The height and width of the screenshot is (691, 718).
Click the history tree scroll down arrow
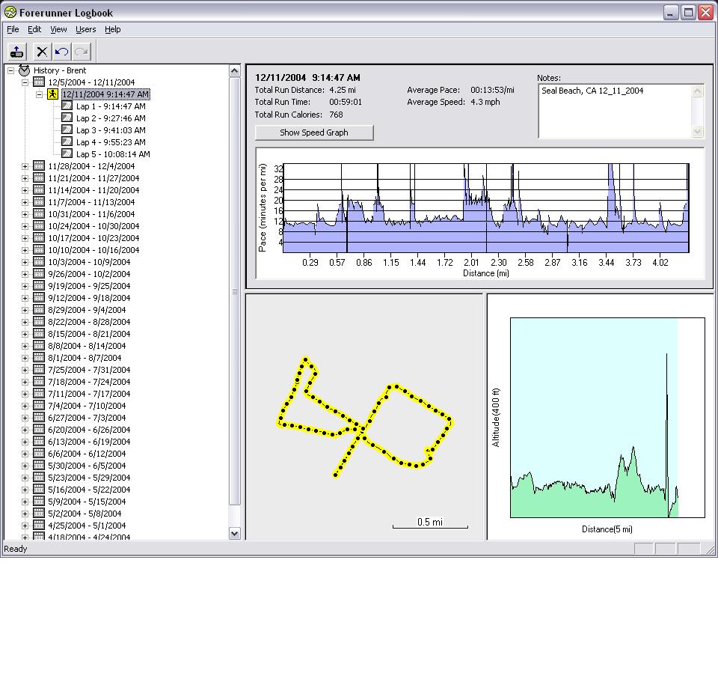(x=234, y=533)
